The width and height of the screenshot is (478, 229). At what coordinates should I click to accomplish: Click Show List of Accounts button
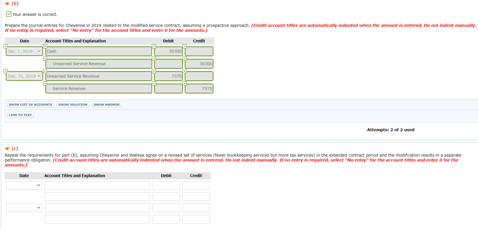pos(30,104)
